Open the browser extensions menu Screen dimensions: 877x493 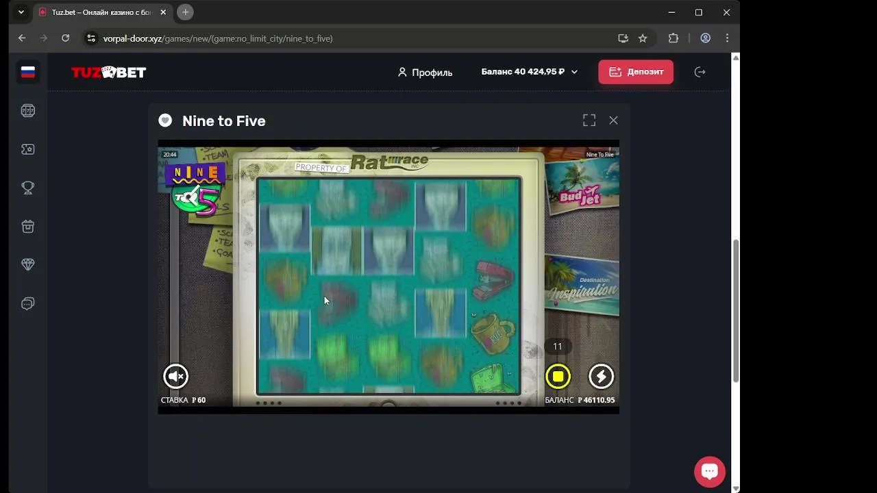tap(674, 38)
